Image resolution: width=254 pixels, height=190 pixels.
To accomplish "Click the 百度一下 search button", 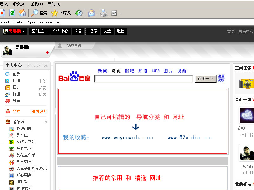I will click(x=205, y=79).
